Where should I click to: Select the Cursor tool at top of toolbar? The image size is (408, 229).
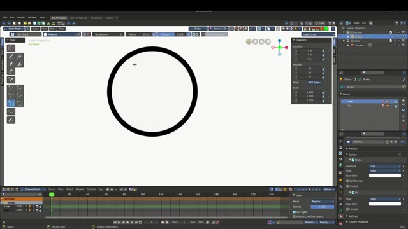(11, 48)
